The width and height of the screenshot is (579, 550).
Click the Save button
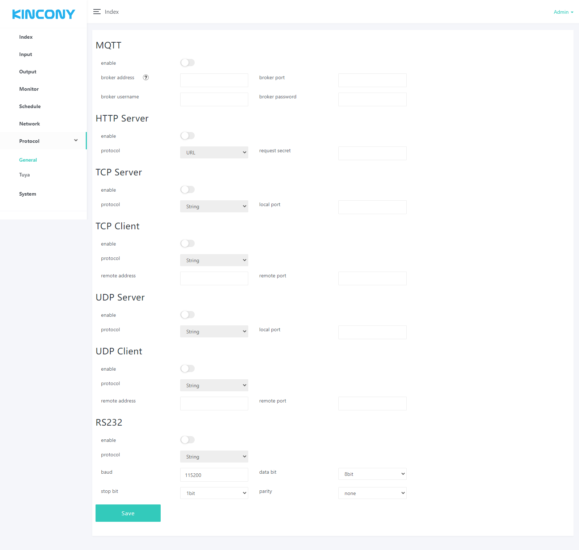[128, 513]
